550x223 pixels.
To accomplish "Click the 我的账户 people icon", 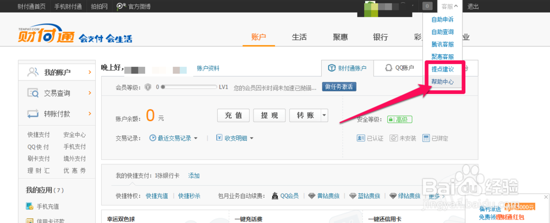I will point(32,72).
